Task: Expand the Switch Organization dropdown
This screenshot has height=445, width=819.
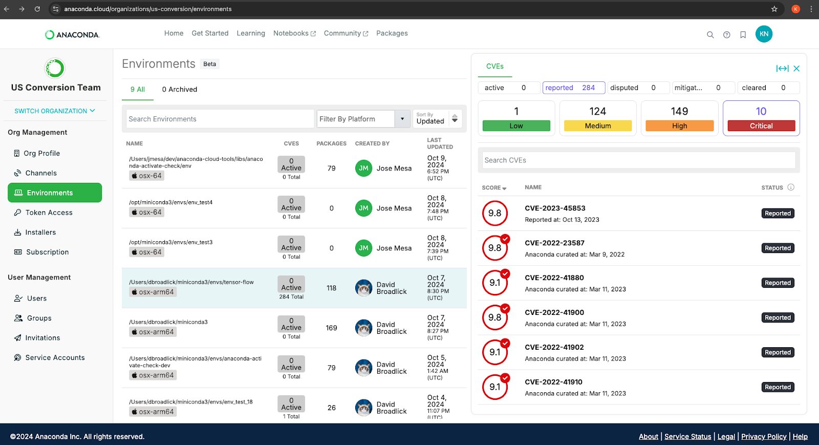Action: (55, 111)
